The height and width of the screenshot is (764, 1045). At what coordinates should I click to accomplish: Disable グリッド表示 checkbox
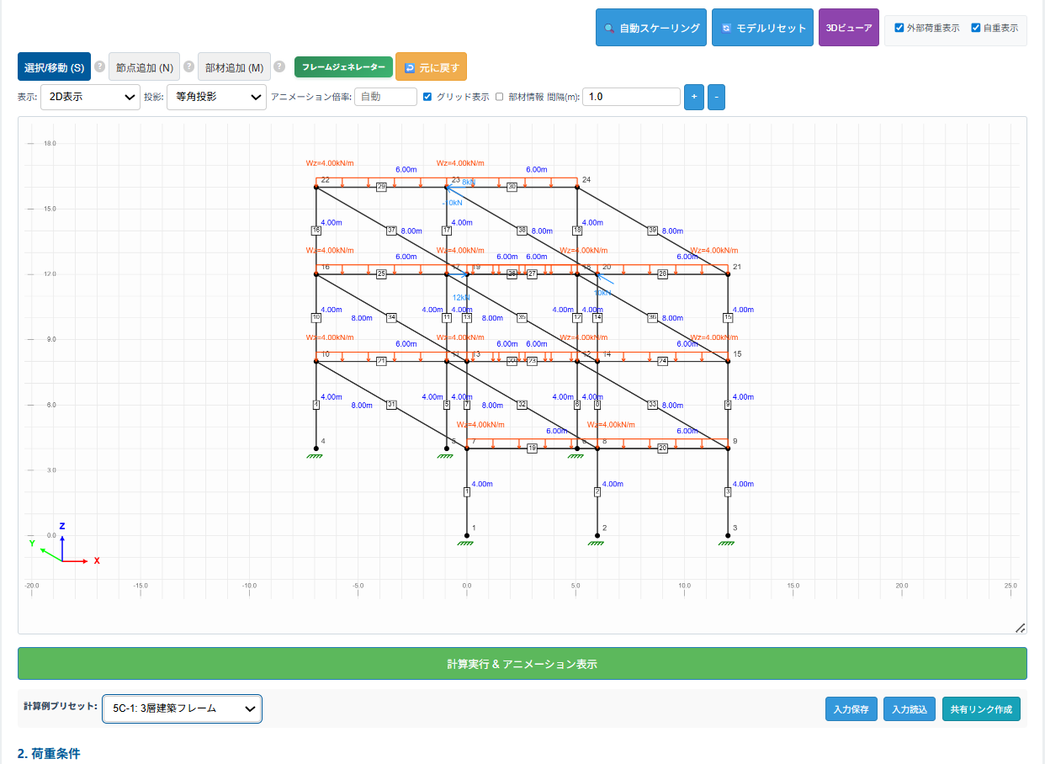[x=427, y=97]
